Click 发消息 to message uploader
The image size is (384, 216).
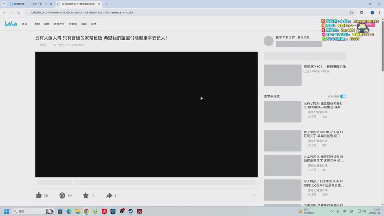coord(303,37)
